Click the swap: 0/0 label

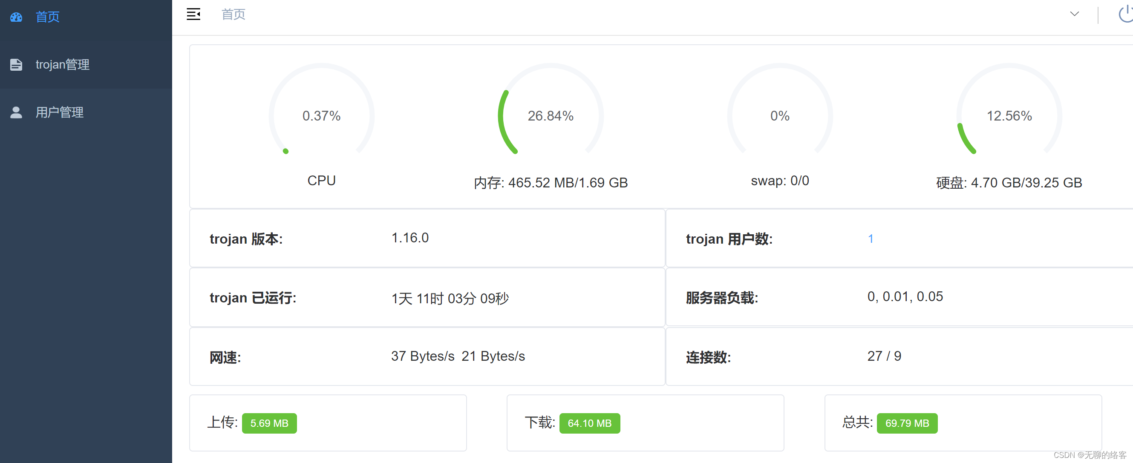pyautogui.click(x=780, y=181)
